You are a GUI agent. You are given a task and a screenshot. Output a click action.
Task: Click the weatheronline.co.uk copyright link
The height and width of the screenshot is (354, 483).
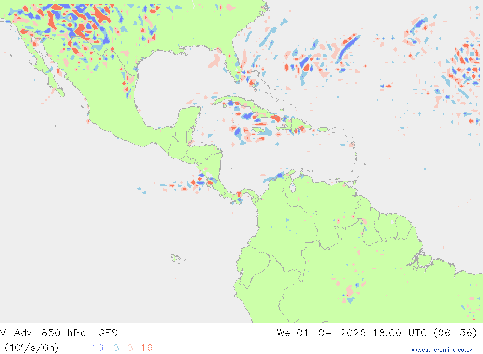pos(442,350)
